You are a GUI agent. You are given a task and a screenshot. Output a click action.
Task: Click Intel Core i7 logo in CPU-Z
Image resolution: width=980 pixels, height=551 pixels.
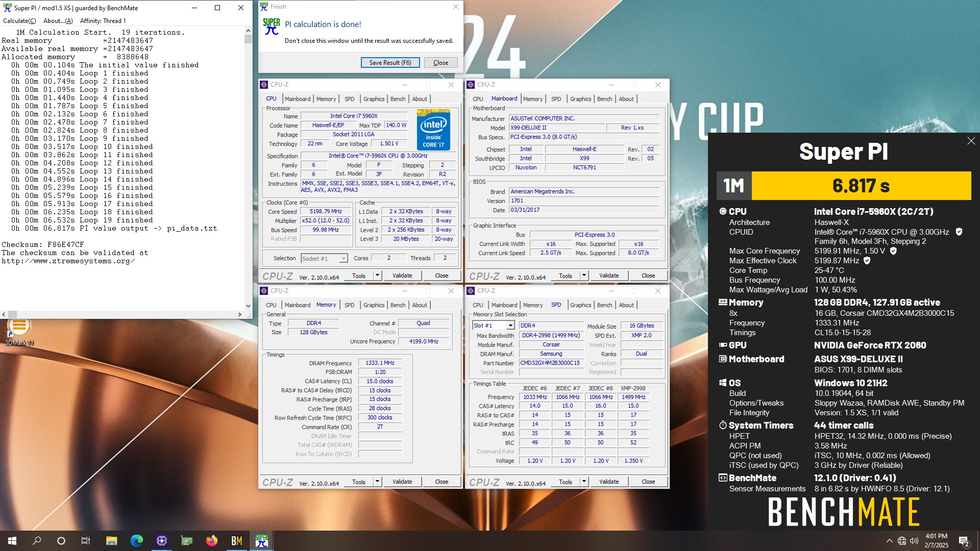pyautogui.click(x=433, y=130)
